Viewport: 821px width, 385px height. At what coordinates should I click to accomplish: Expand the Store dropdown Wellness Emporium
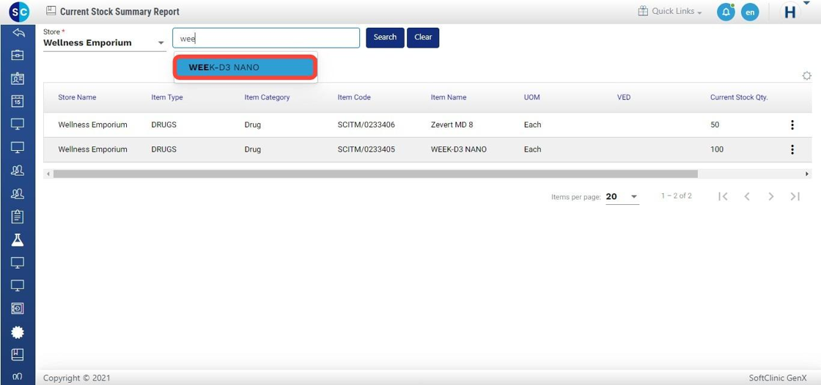(x=161, y=43)
